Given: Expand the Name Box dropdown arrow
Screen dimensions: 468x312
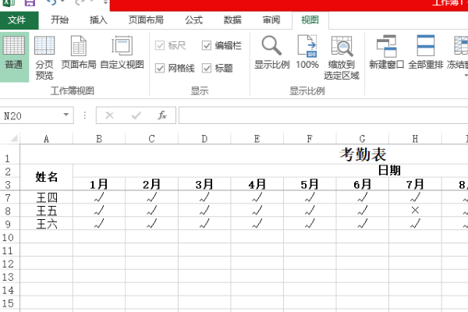Looking at the screenshot, I should [x=66, y=115].
